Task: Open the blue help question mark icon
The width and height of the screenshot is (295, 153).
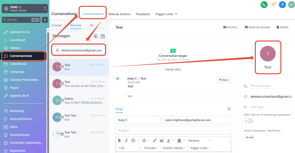Action: (x=282, y=5)
